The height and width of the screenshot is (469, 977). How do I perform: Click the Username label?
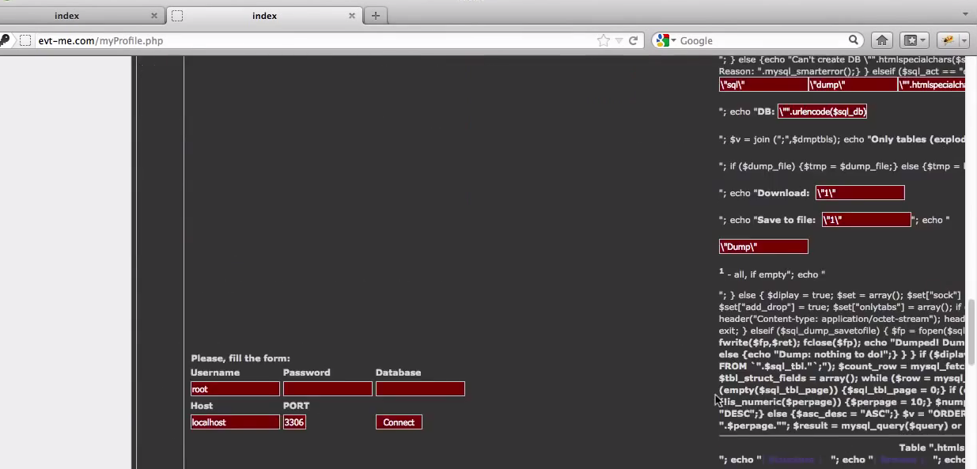point(215,373)
